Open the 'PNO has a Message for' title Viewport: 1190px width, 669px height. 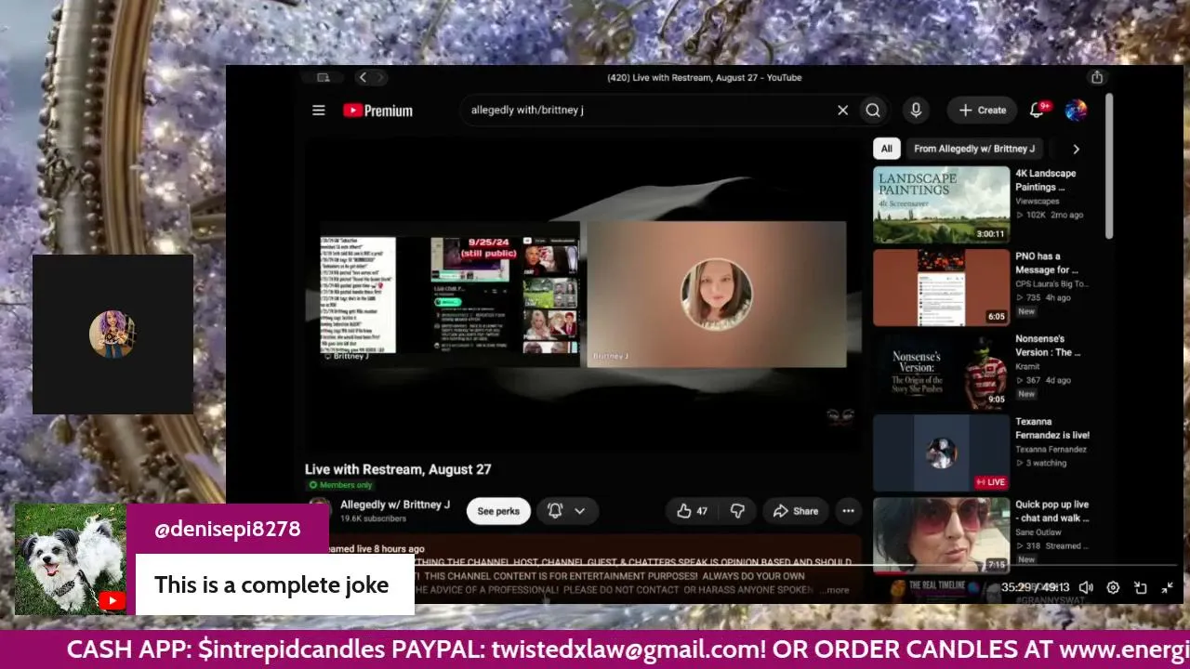[x=1047, y=263]
